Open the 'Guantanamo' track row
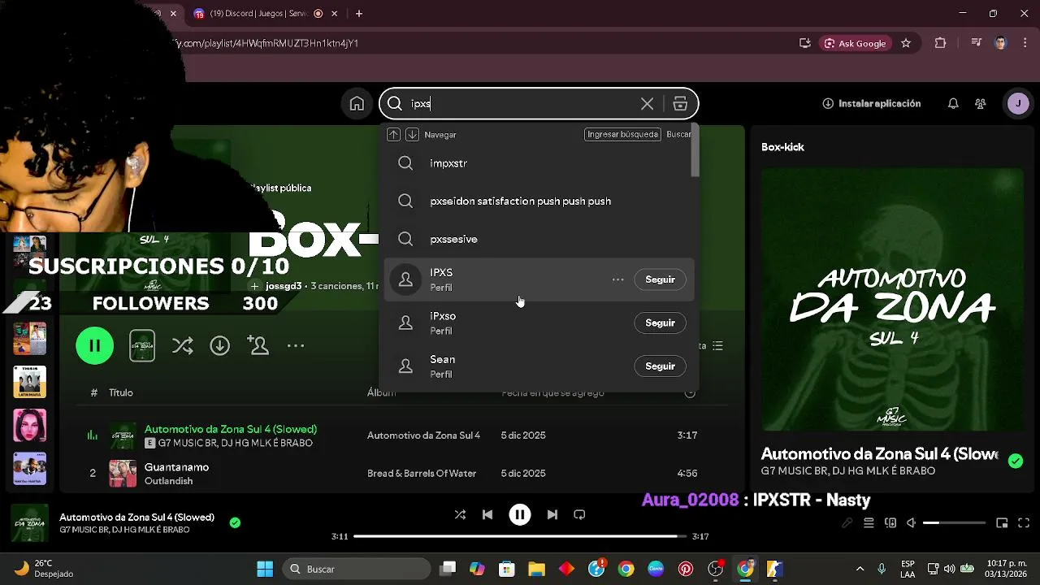Screen dimensions: 1040x585 pyautogui.click(x=394, y=473)
